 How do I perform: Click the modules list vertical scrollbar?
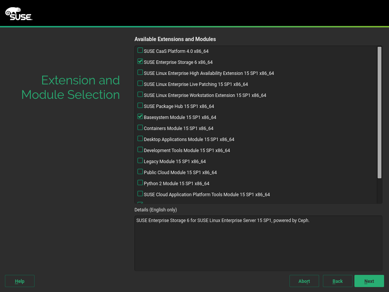(379, 112)
